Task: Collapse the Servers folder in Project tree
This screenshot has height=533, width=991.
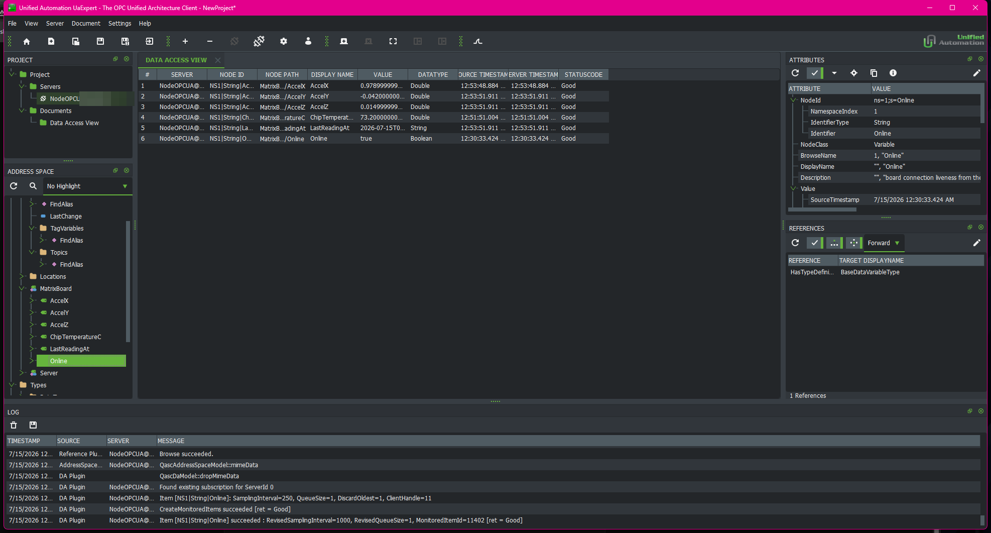Action: (x=22, y=86)
